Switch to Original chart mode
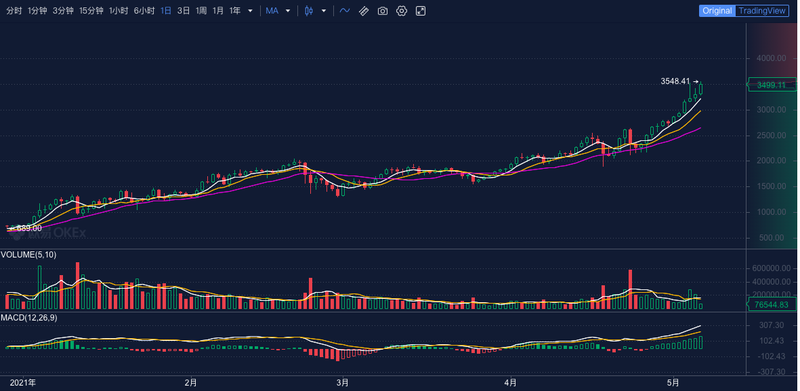The width and height of the screenshot is (800, 391). pos(717,11)
